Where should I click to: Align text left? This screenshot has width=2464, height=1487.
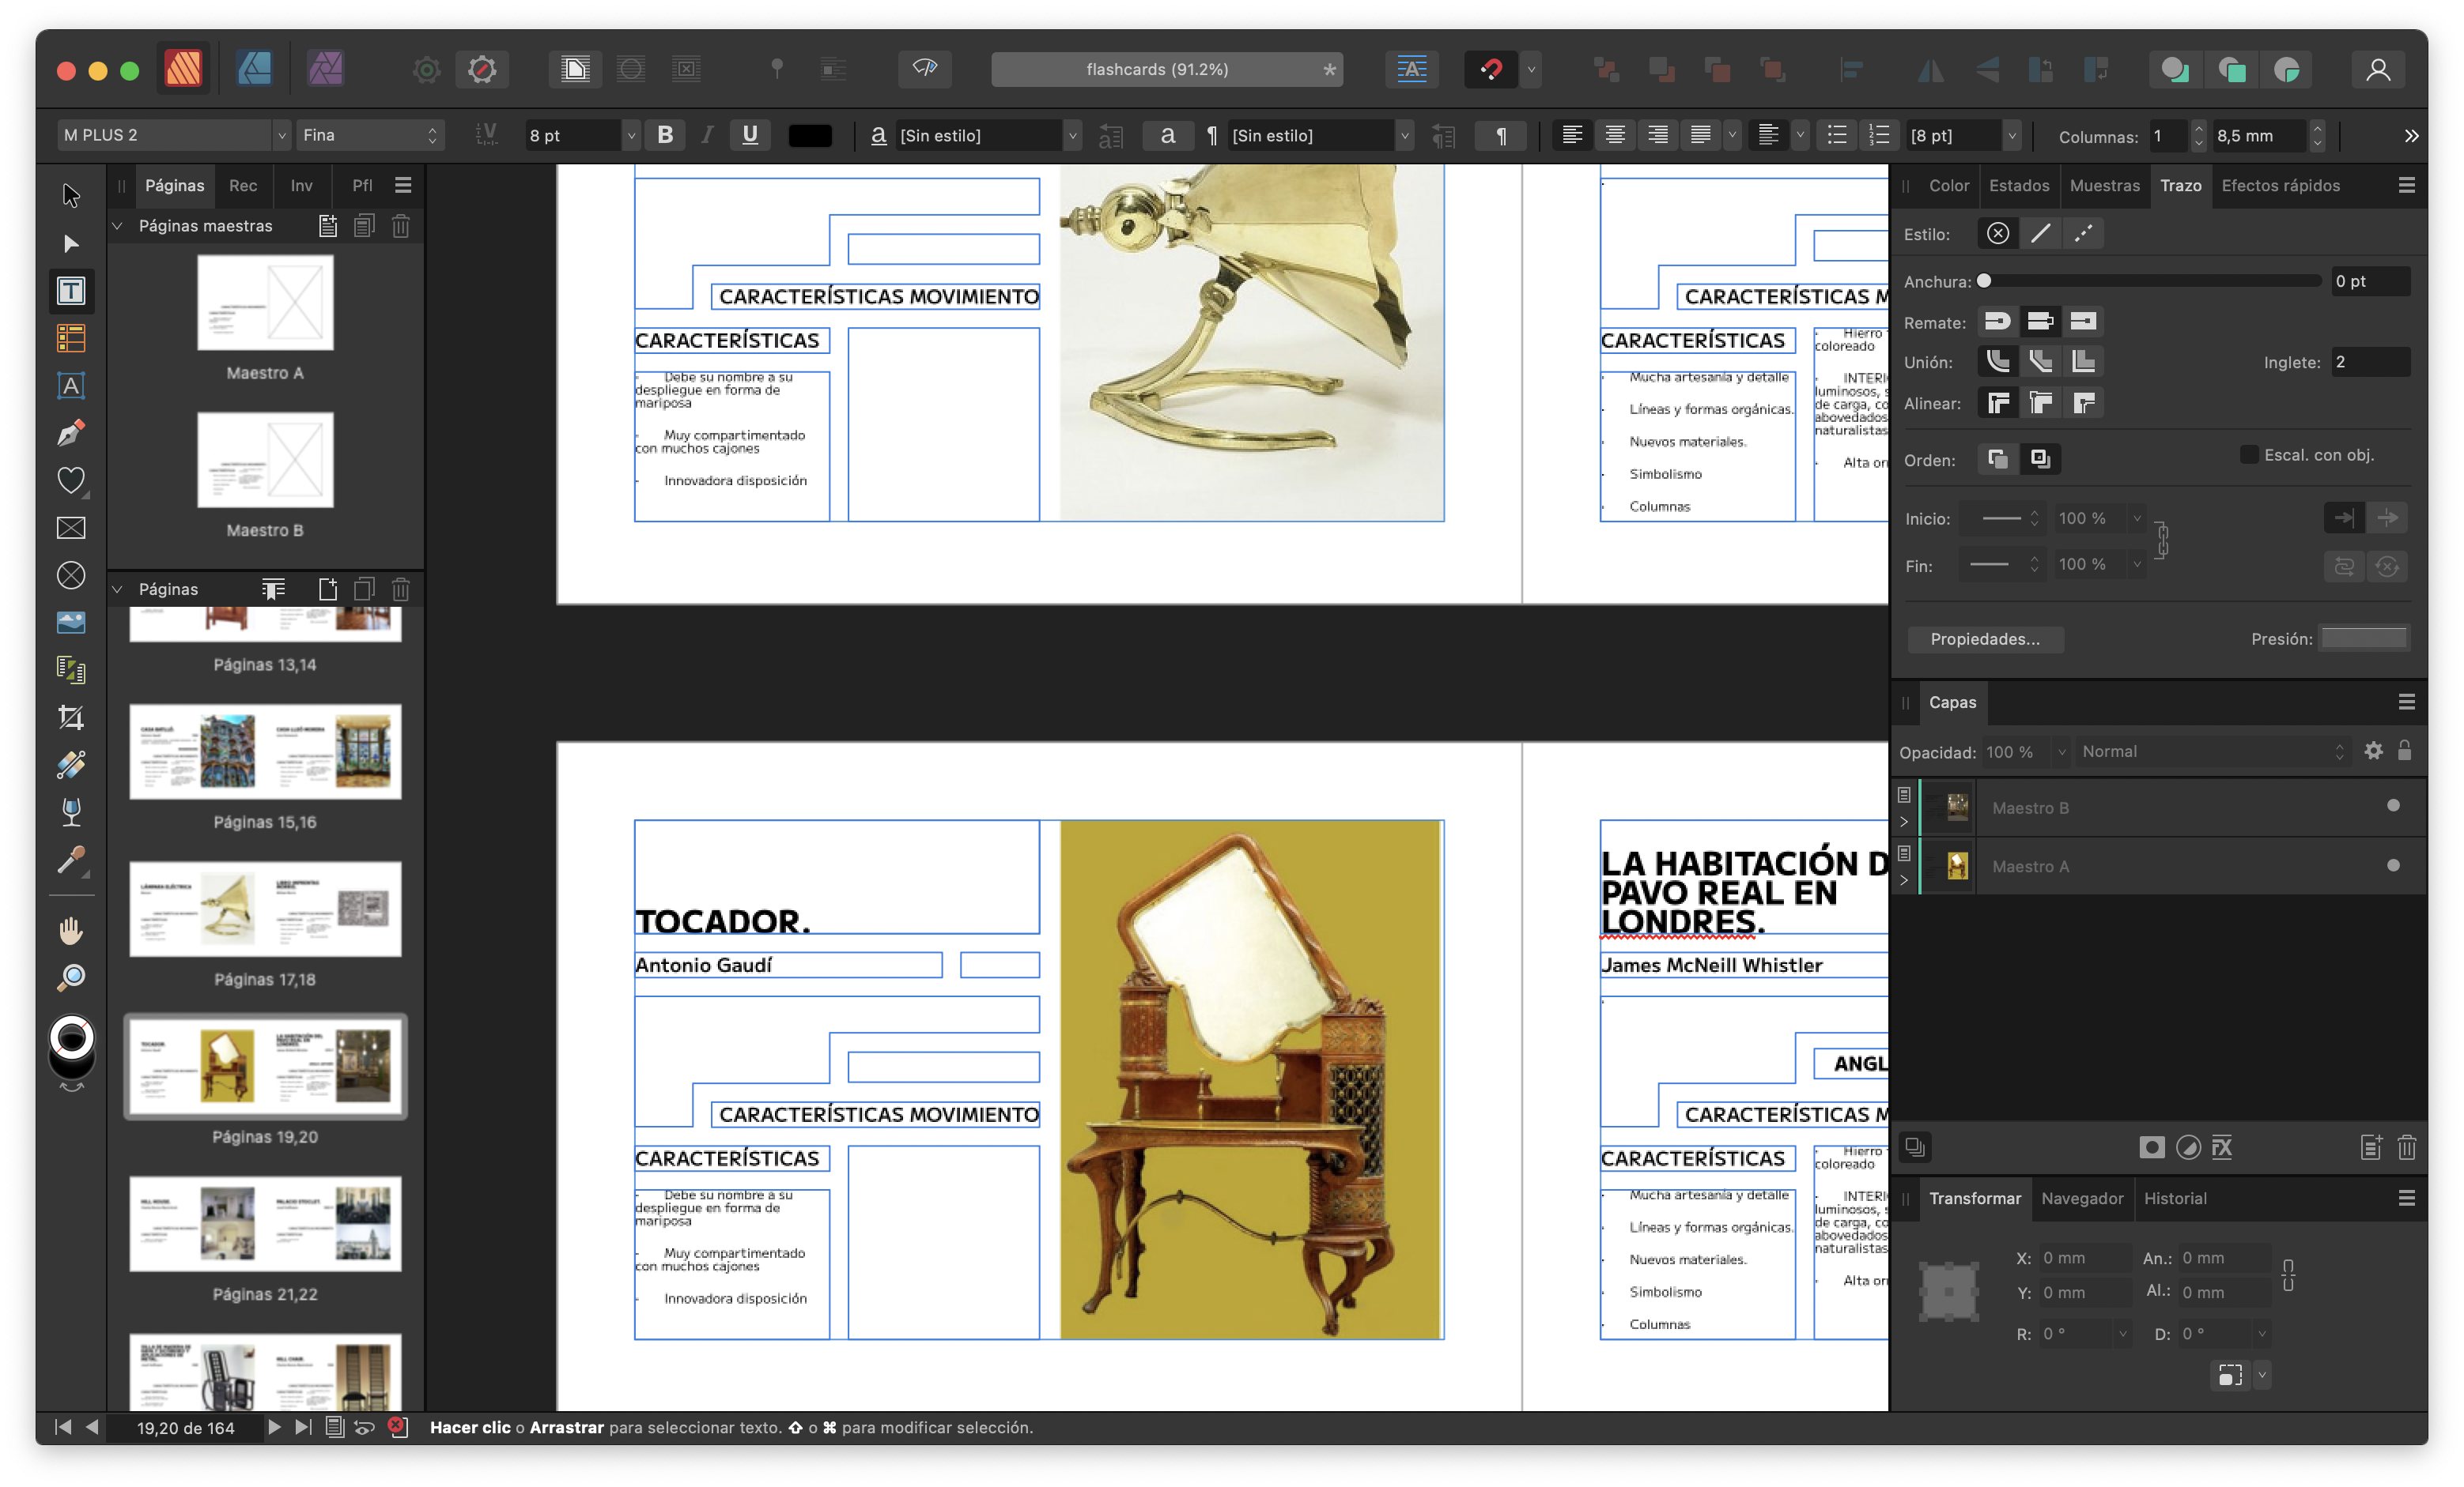click(1572, 135)
